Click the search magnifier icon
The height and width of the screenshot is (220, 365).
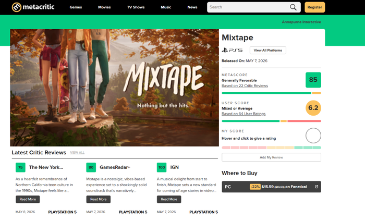click(x=293, y=7)
